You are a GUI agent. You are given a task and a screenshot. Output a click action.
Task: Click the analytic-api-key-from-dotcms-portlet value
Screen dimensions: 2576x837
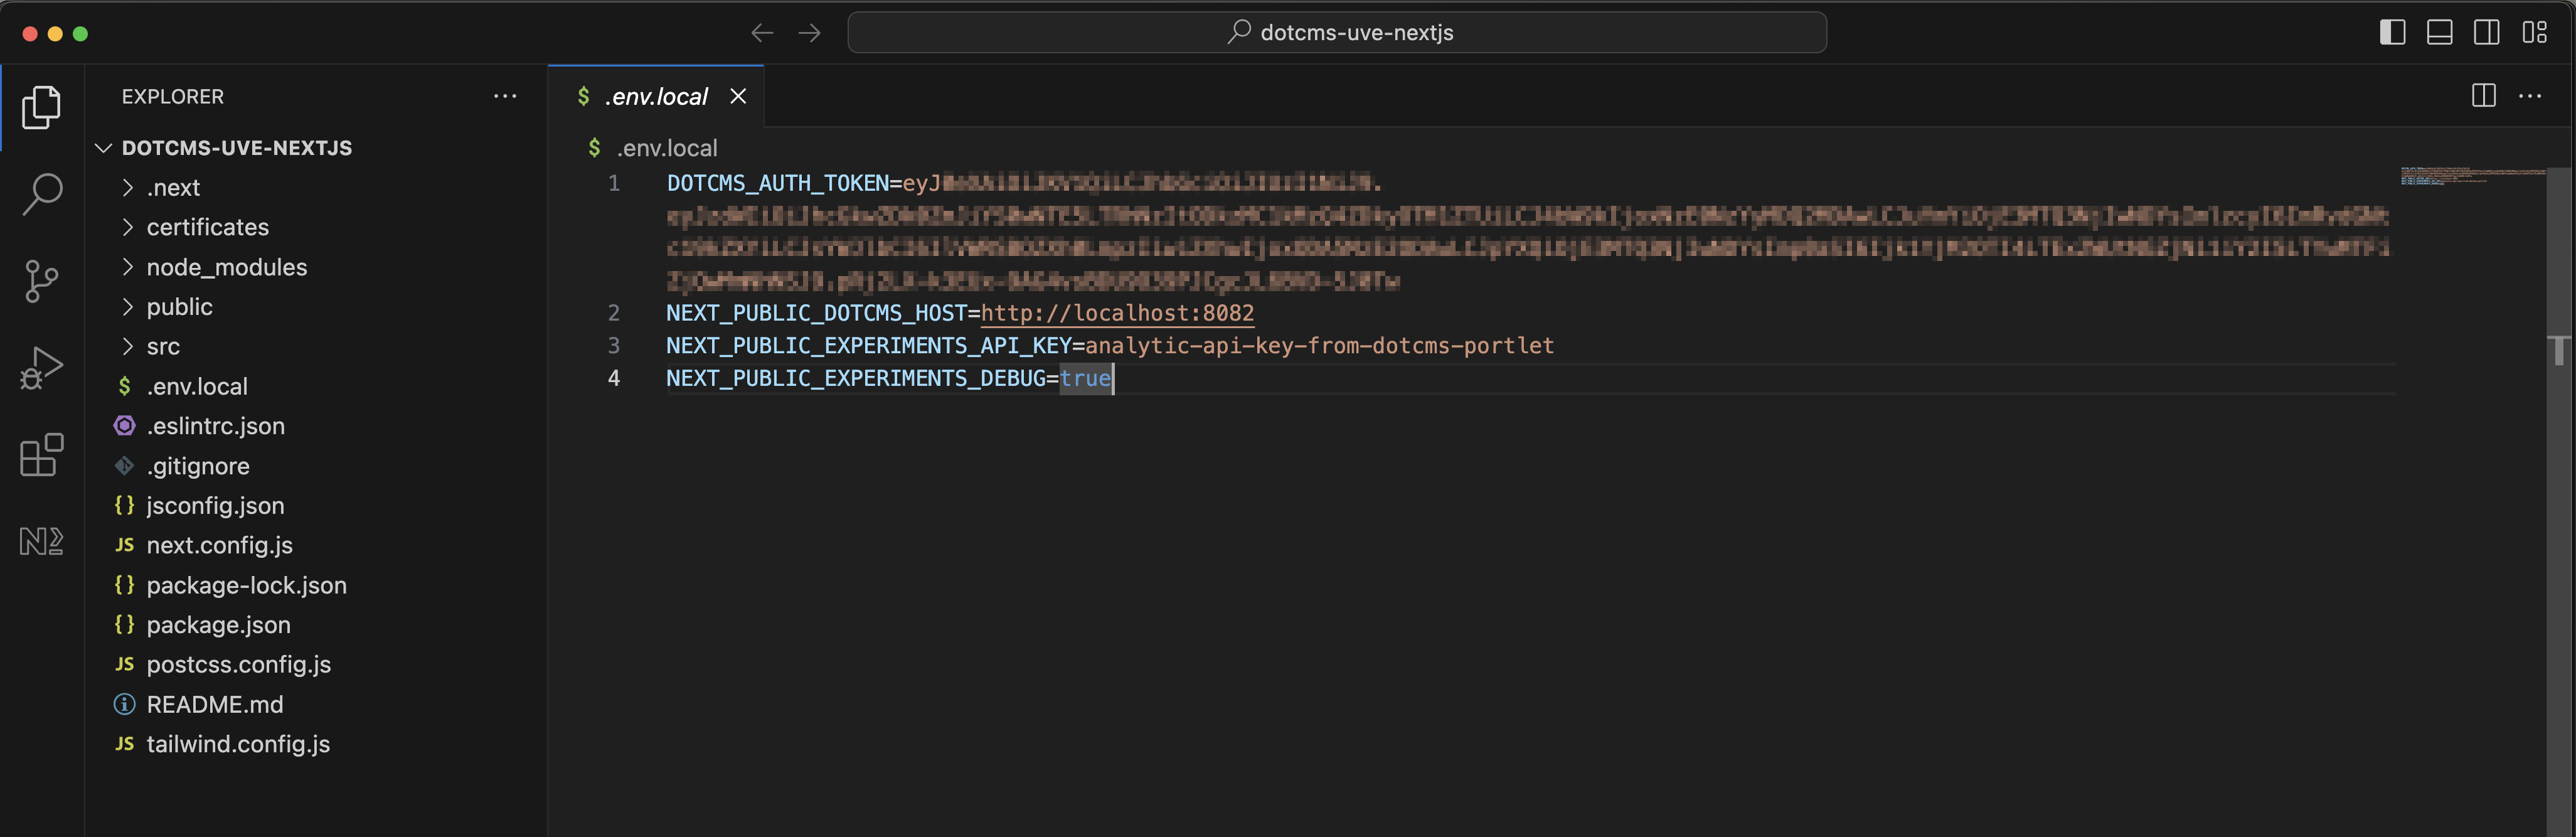[x=1320, y=346]
